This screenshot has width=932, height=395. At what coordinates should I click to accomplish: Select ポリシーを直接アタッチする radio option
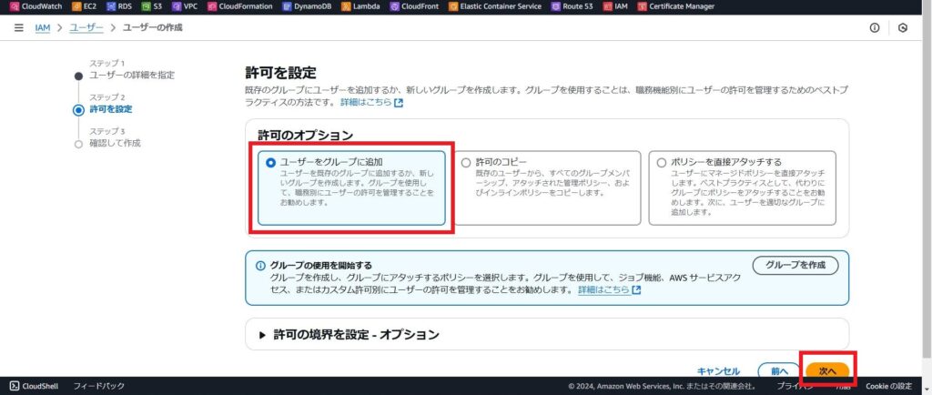(661, 163)
